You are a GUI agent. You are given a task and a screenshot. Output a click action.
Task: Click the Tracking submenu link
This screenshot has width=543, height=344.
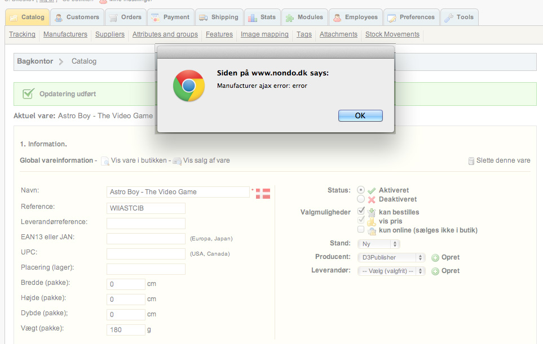click(x=22, y=34)
